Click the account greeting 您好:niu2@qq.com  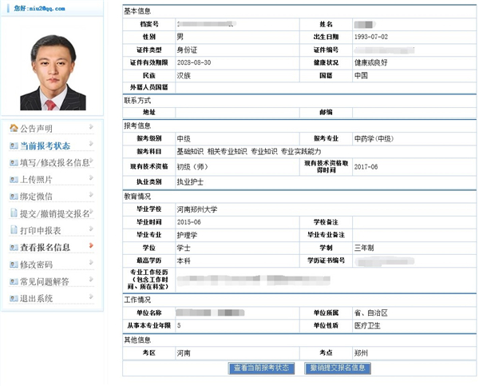tap(39, 9)
